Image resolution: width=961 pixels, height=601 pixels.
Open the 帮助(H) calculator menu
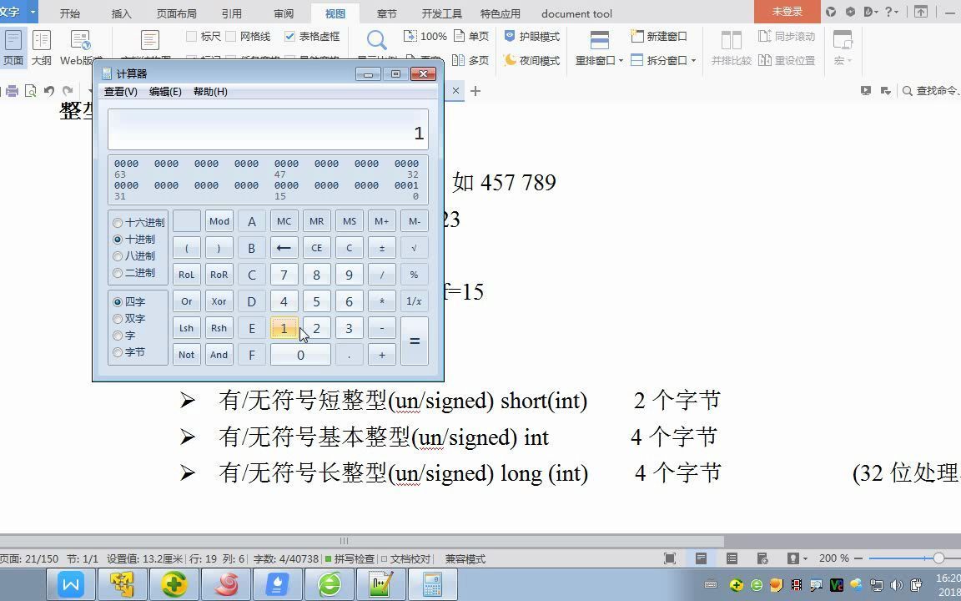point(210,91)
